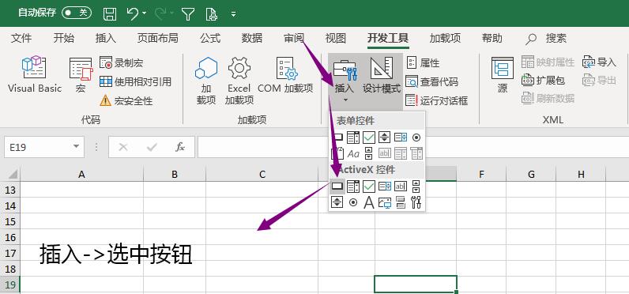
Task: Toggle 自动保存 AutoSave switch
Action: 77,13
